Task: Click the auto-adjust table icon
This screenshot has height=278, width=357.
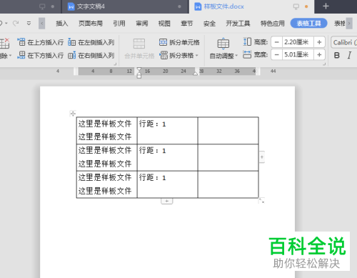Action: 223,44
